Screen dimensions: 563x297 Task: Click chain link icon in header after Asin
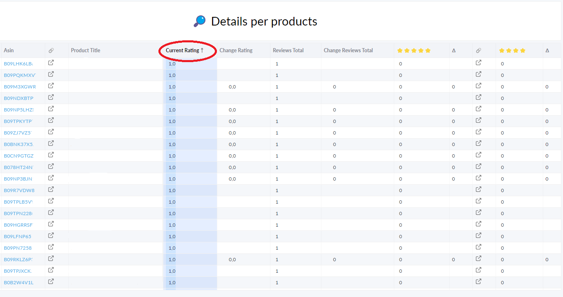tap(51, 51)
